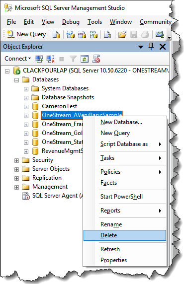Click the SQL Server Agent icon
Screen dimensions: 184x284
(x=26, y=196)
